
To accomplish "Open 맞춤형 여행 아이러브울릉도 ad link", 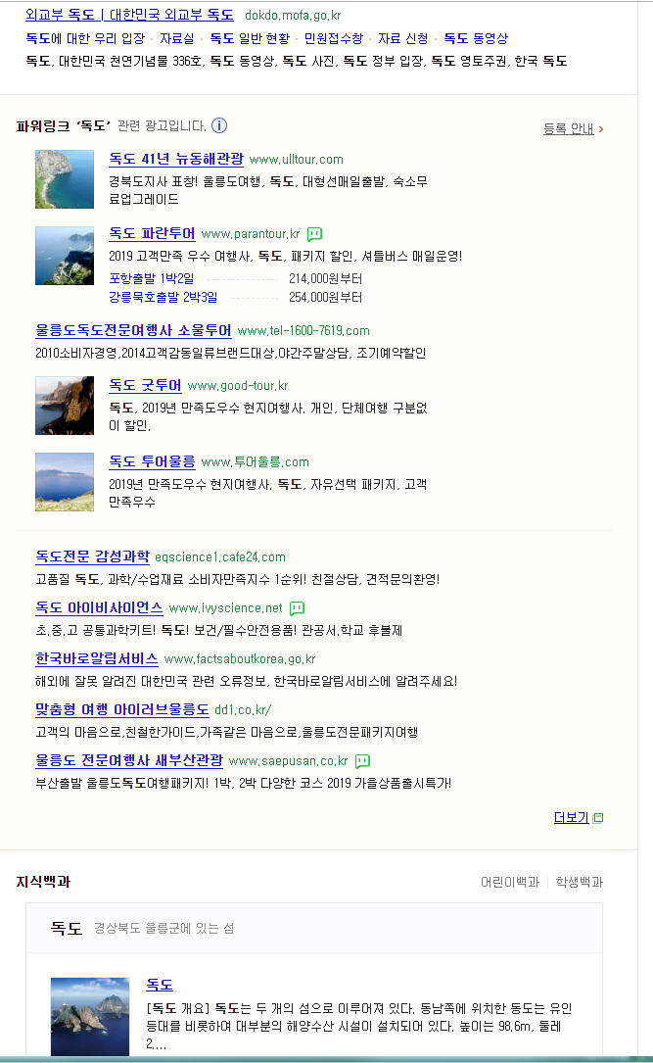I will click(x=122, y=709).
